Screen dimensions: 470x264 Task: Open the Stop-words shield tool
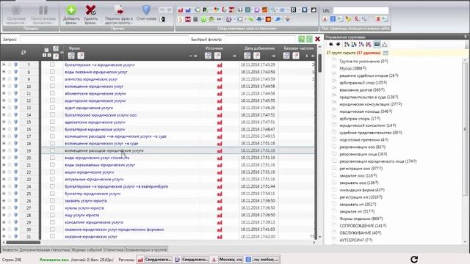(x=146, y=13)
